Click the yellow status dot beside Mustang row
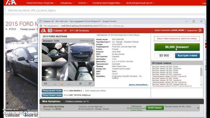The image size is (210, 118). (x=42, y=108)
